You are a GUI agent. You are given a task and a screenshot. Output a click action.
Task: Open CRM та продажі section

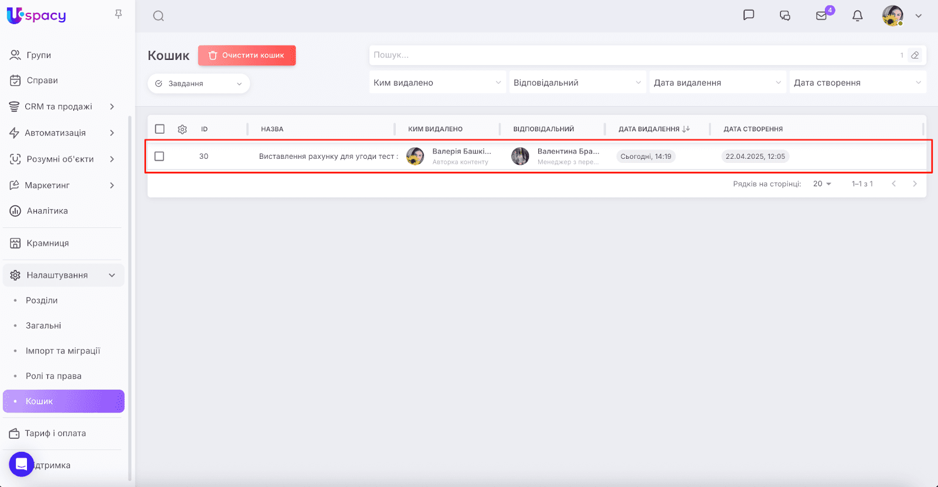[x=58, y=107]
